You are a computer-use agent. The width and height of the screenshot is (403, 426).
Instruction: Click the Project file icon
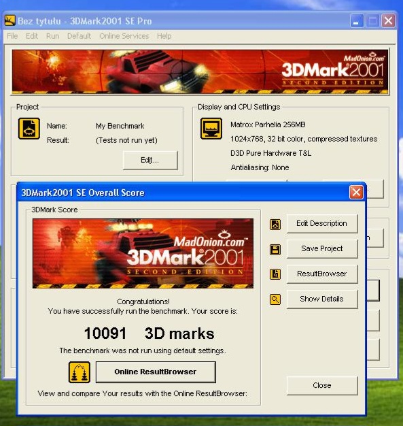(x=29, y=129)
